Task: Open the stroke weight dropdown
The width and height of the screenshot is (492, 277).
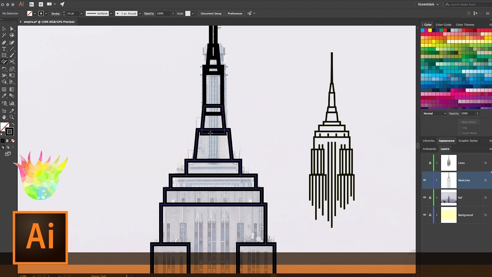Action: (x=81, y=13)
